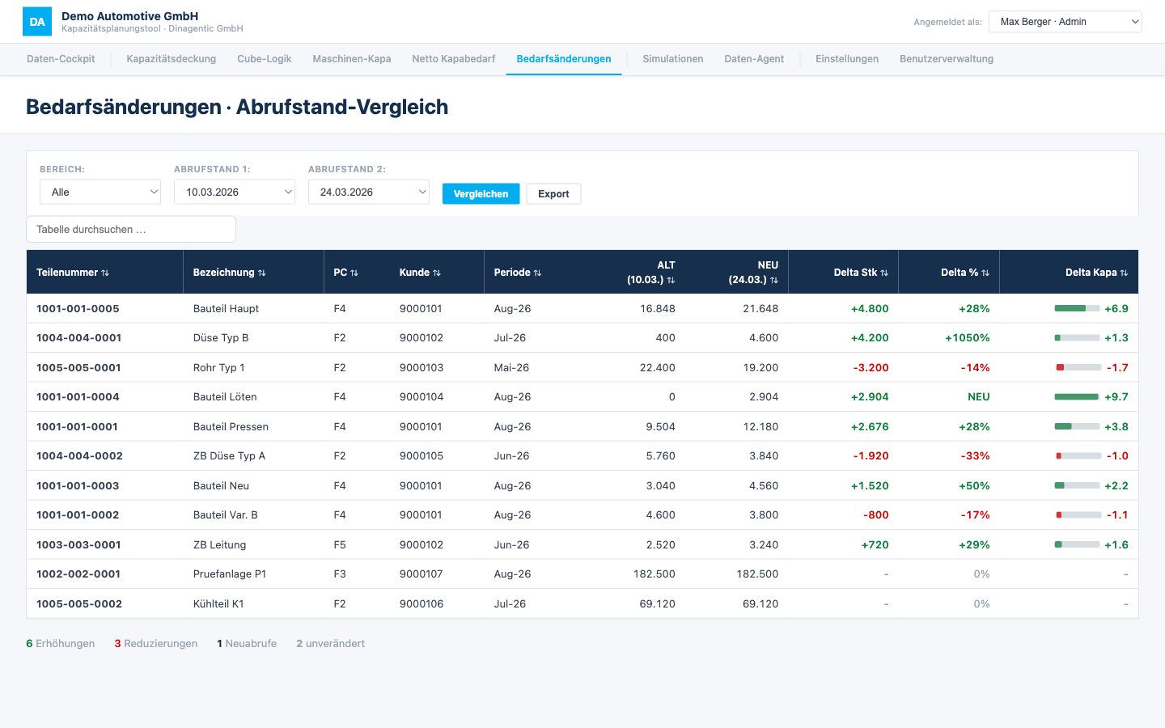Click the Periode column sort icon

537,273
